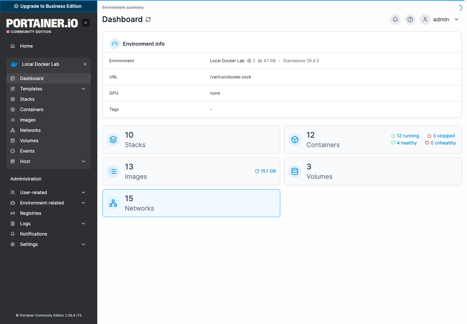Click the Stacks tile layers icon
The width and height of the screenshot is (467, 324).
pyautogui.click(x=113, y=140)
